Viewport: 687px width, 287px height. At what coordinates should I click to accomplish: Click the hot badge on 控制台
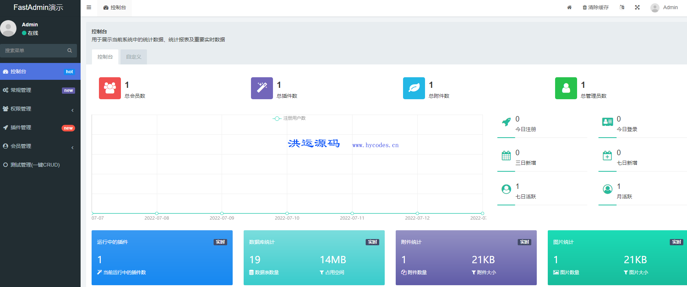click(x=69, y=72)
